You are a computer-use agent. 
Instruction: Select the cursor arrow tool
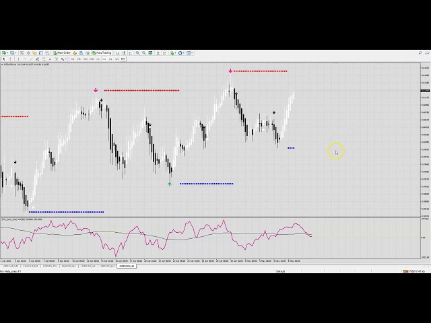4,59
